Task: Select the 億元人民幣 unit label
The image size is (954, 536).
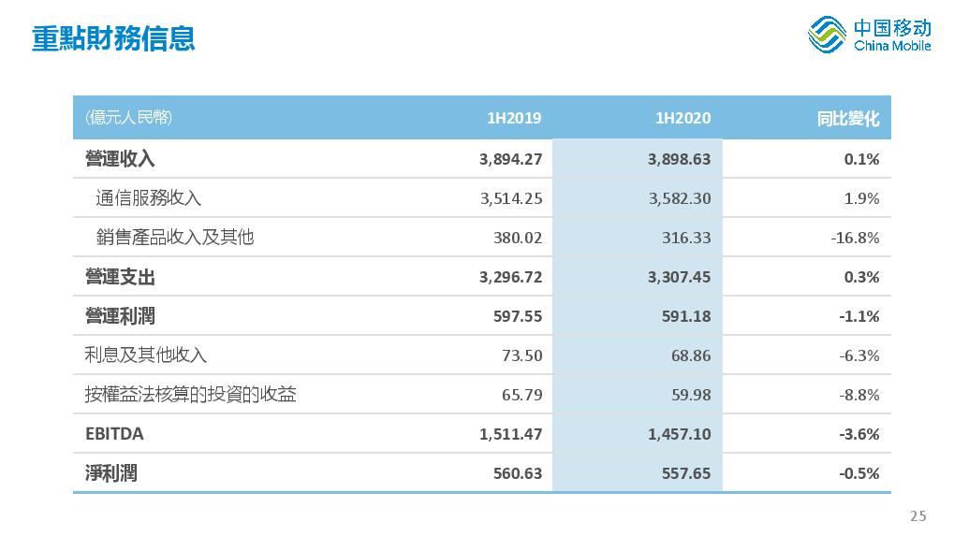Action: point(128,117)
